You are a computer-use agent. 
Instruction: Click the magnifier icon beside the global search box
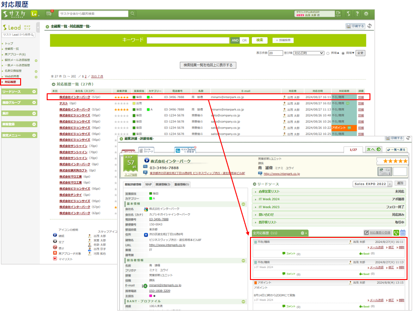tap(132, 14)
